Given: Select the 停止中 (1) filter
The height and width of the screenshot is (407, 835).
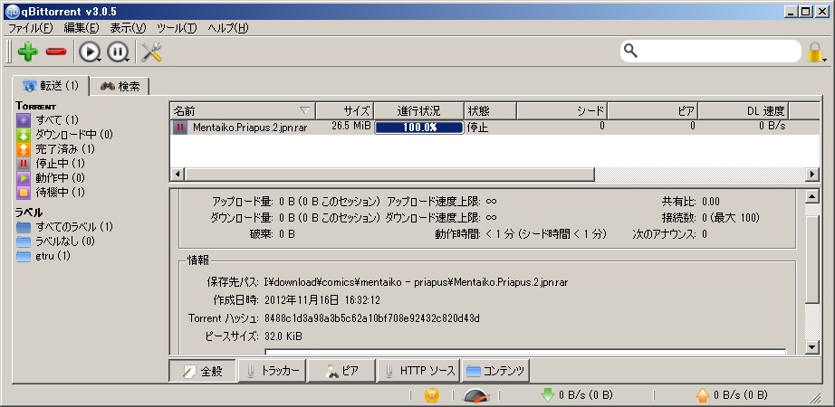Looking at the screenshot, I should pyautogui.click(x=51, y=163).
